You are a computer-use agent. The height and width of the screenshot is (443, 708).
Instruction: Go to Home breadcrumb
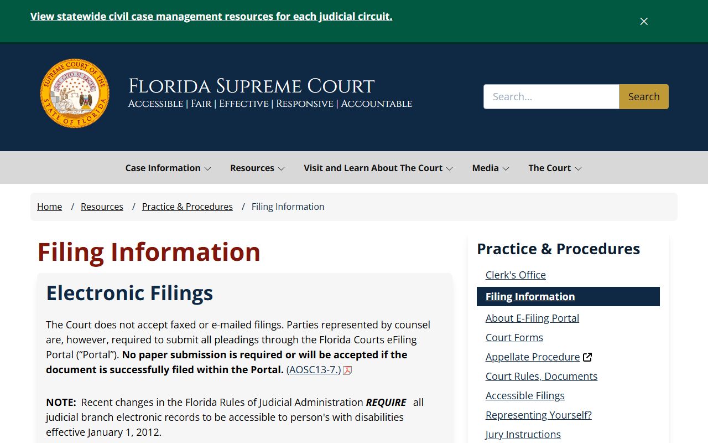[49, 207]
